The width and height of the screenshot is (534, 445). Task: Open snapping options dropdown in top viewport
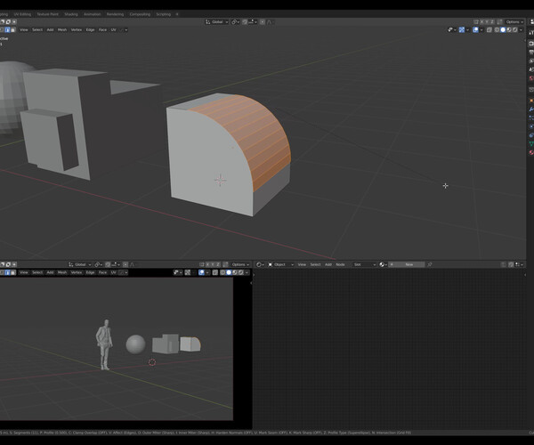[253, 21]
